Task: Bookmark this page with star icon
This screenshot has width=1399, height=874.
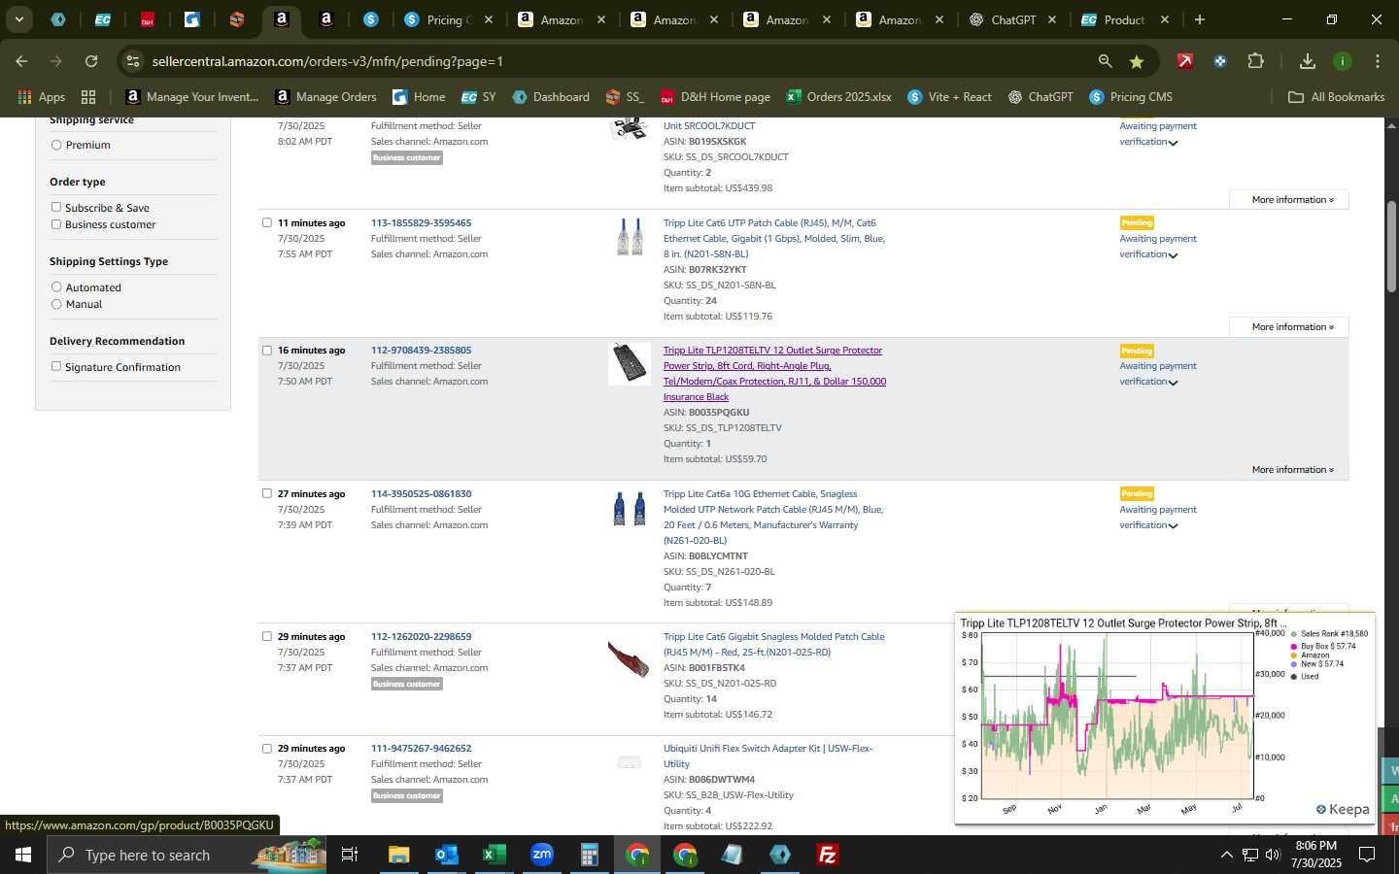Action: coord(1136,61)
